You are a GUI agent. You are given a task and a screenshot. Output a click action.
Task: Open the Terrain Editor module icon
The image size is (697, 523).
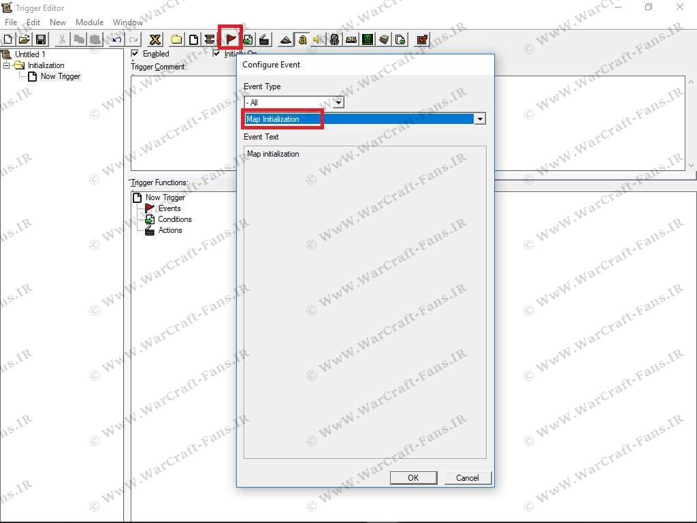point(286,39)
